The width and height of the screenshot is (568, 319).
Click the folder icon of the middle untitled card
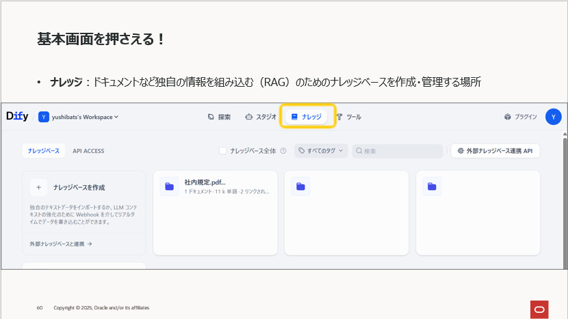[300, 186]
